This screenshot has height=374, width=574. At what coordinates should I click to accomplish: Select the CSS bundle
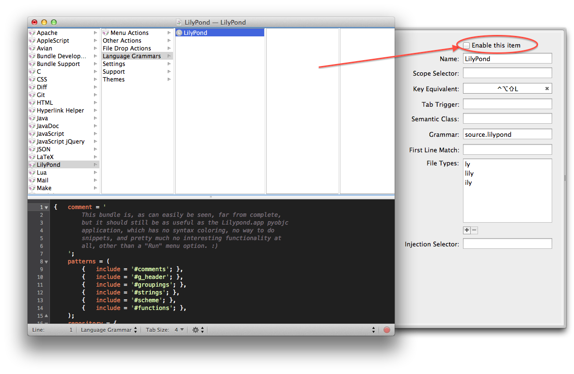point(64,79)
